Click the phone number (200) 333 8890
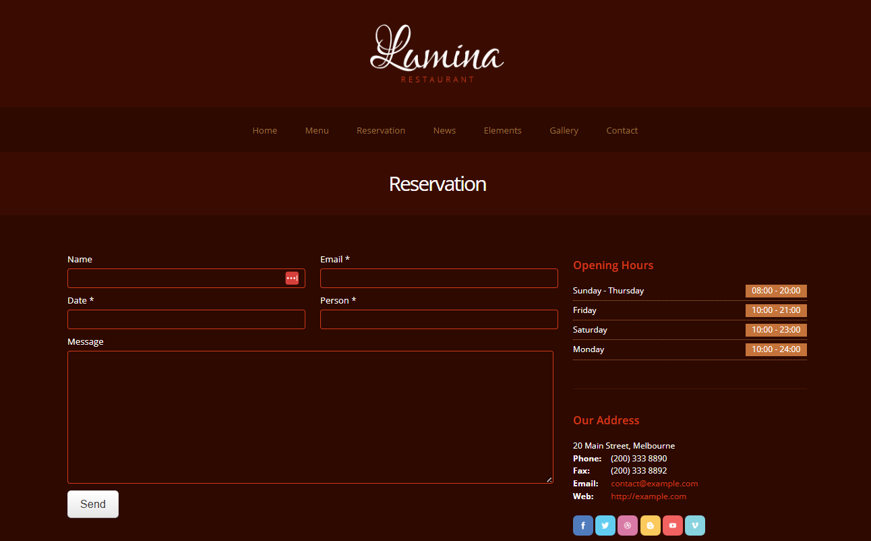871x541 pixels. 639,459
